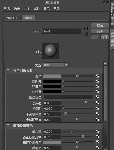Click the 半透明聚焦 slider handle
This screenshot has height=150, width=114.
coord(77,119)
